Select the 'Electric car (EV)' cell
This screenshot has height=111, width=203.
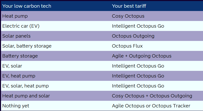pos(21,26)
